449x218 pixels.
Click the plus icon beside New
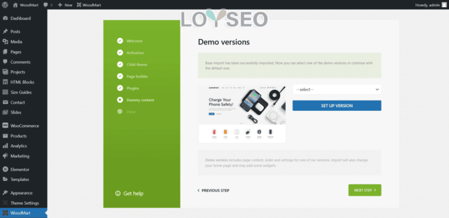(x=60, y=5)
